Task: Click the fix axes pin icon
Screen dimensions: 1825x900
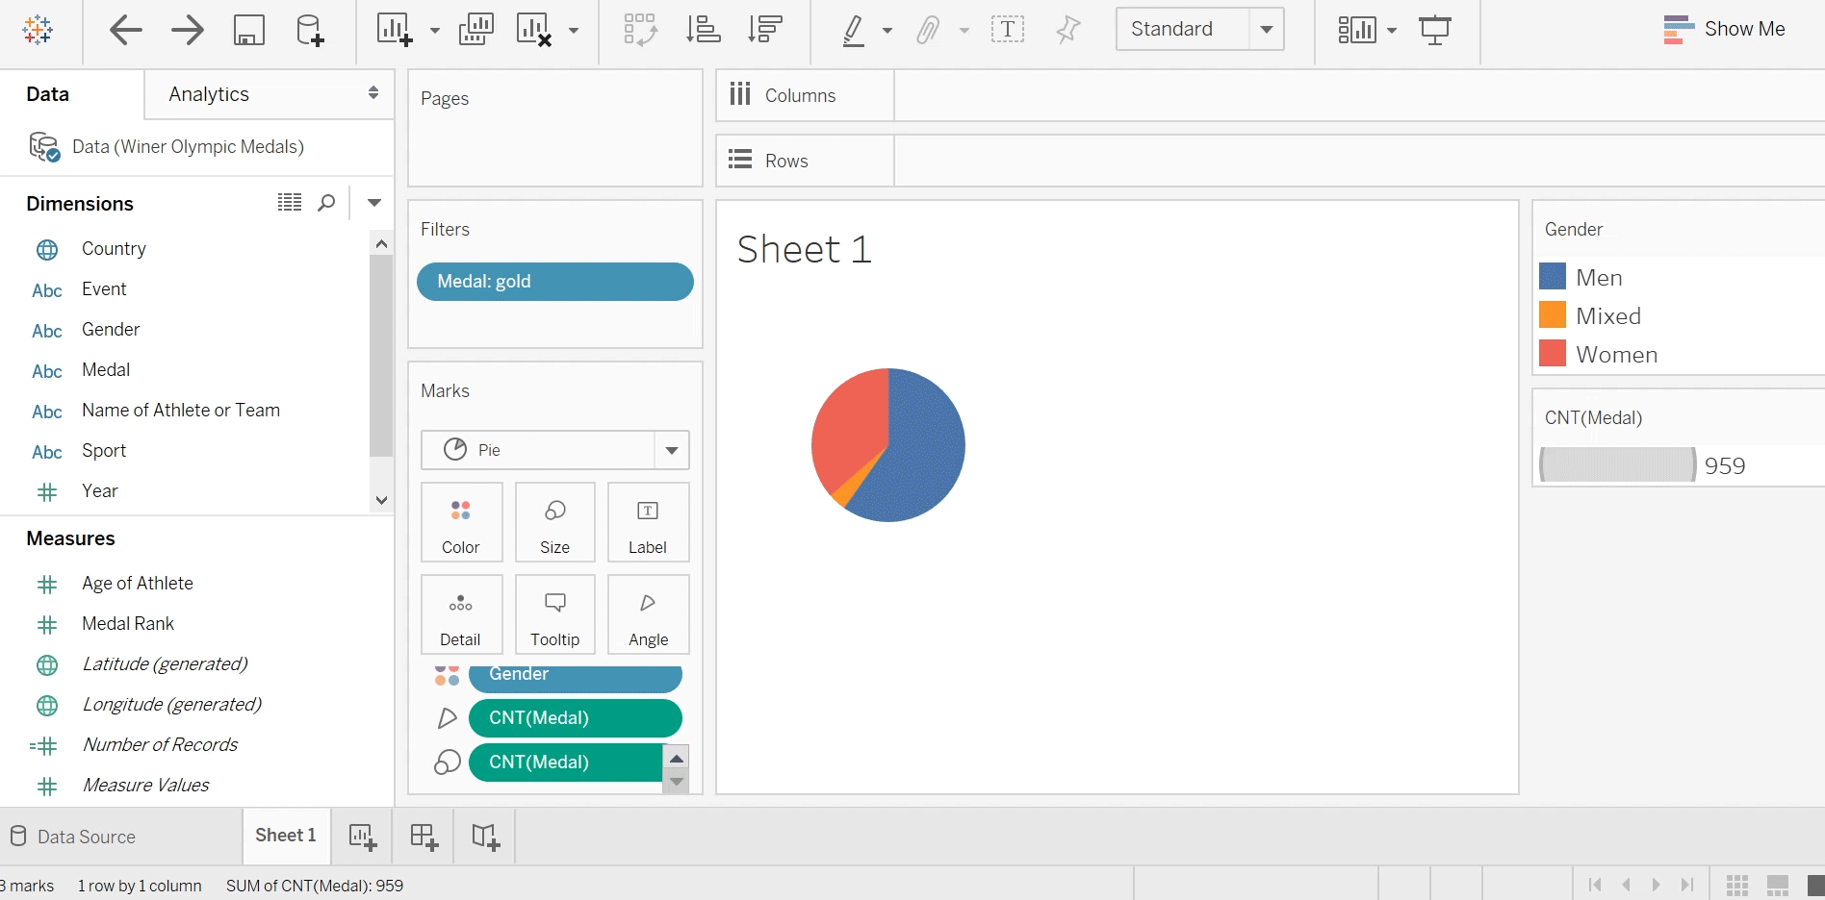Action: (1068, 30)
